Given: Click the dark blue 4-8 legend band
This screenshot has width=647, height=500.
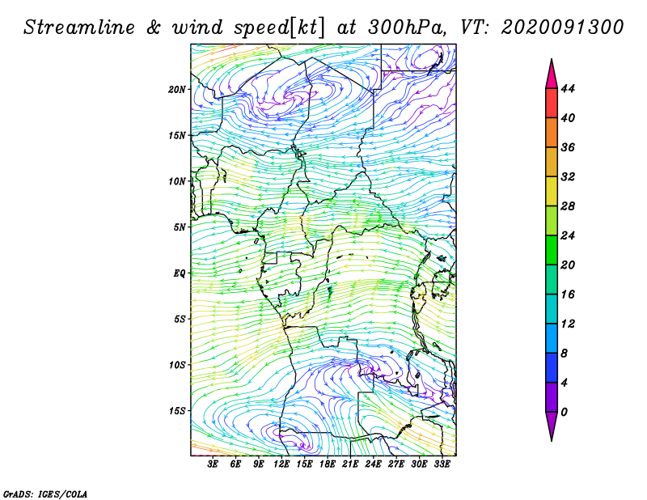Looking at the screenshot, I should tap(552, 367).
